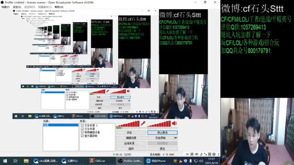
Task: Toggle the 显示器获取 source checkbox
Action: 82,136
